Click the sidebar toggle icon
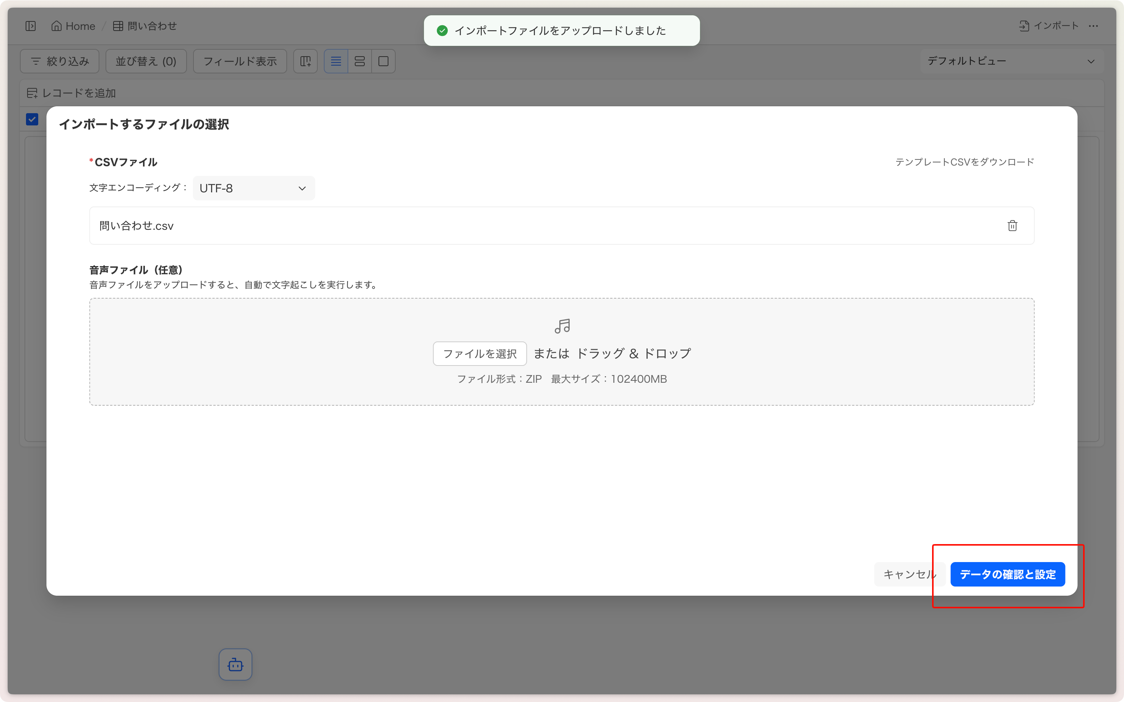Image resolution: width=1124 pixels, height=702 pixels. point(31,26)
